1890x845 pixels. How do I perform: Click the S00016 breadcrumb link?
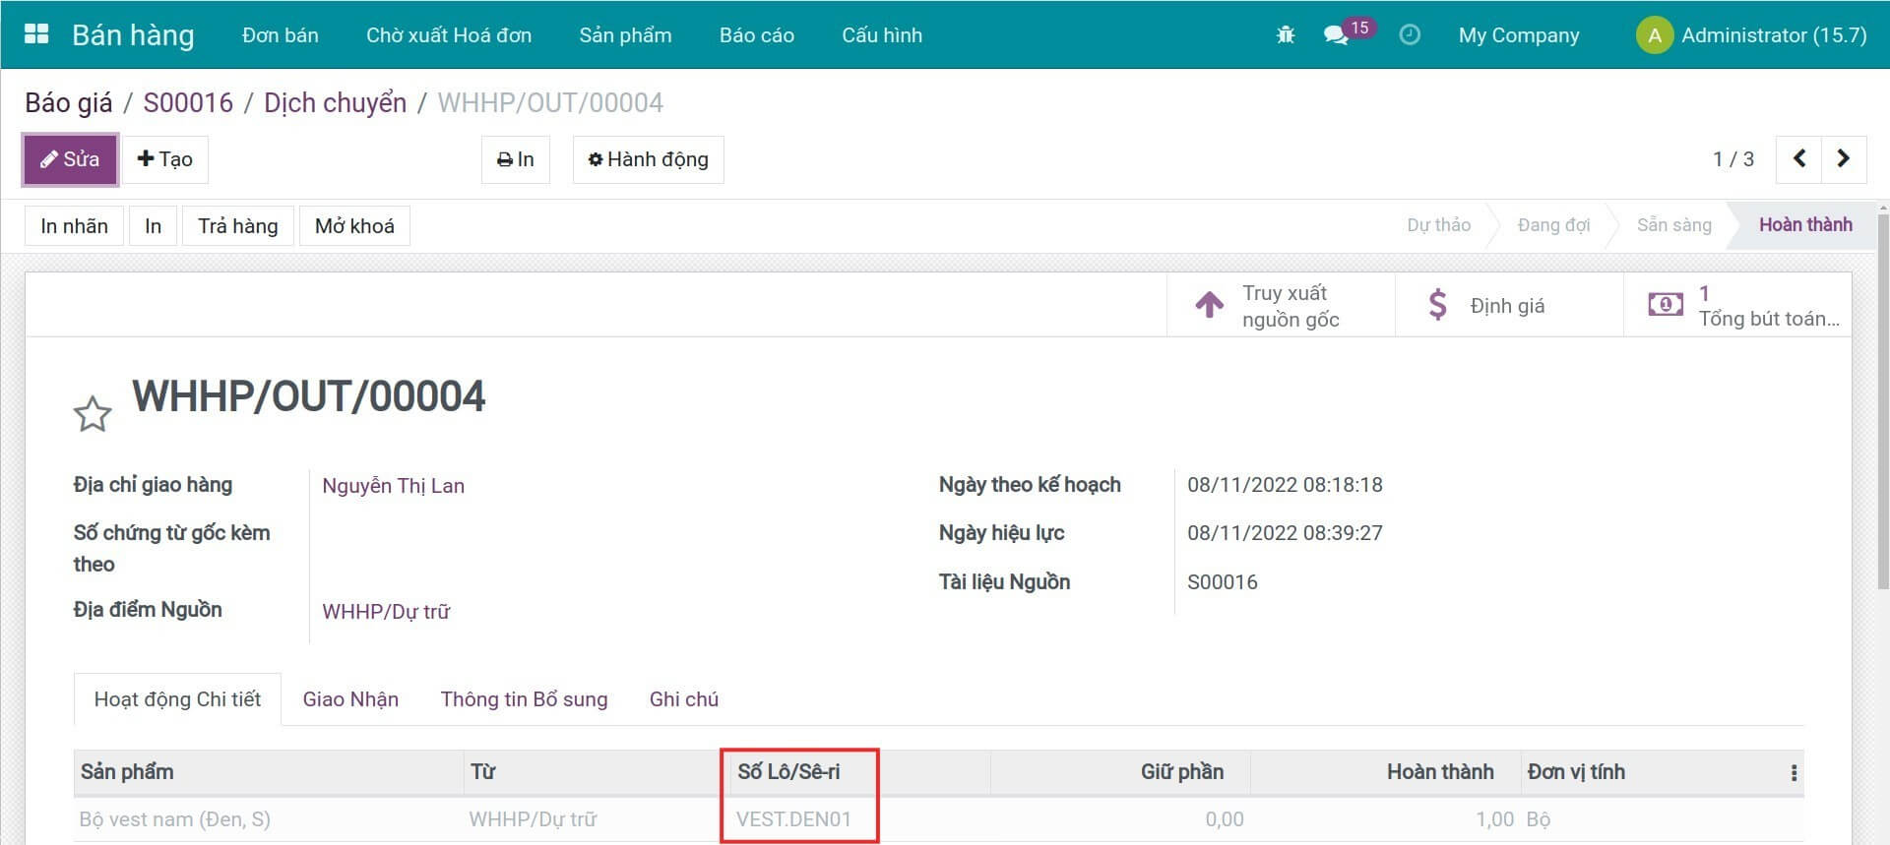coord(188,102)
